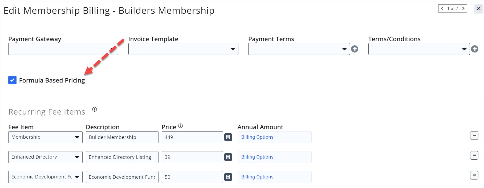The image size is (484, 188).
Task: Remove the Enhanced Directory fee row
Action: [474, 155]
